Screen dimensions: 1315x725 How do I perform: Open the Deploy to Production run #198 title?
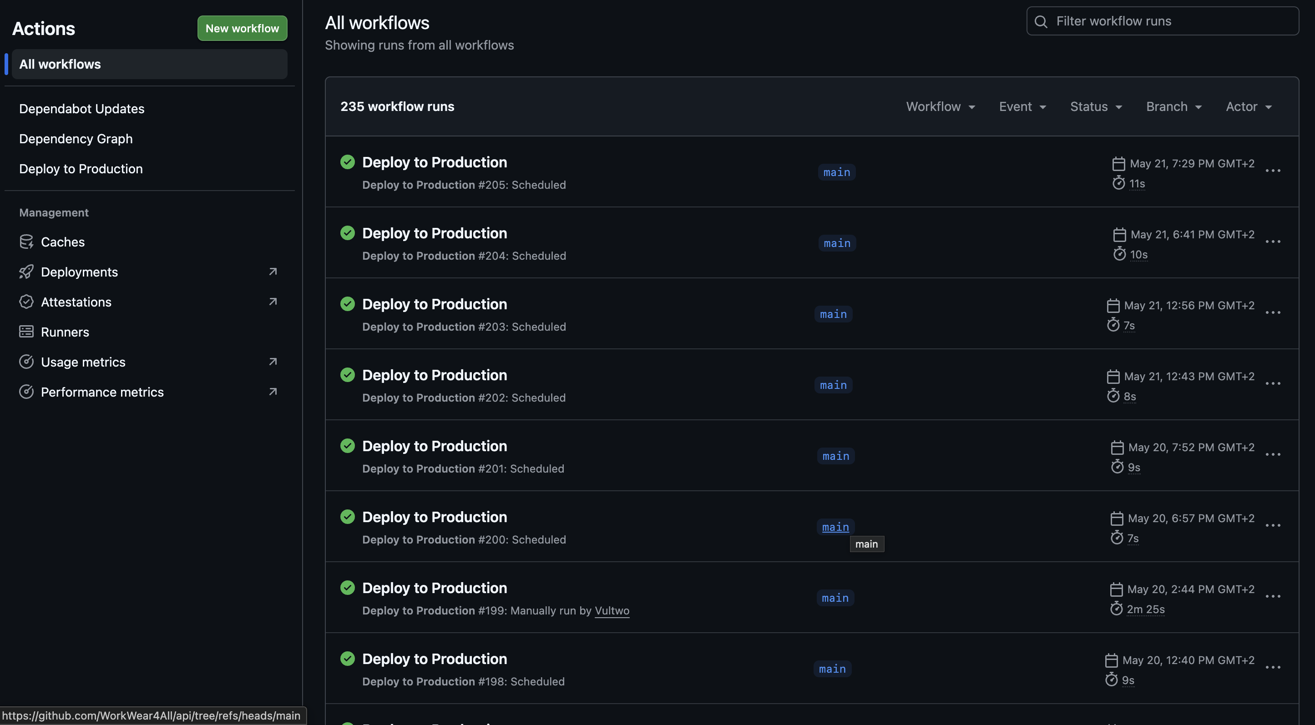pos(435,659)
